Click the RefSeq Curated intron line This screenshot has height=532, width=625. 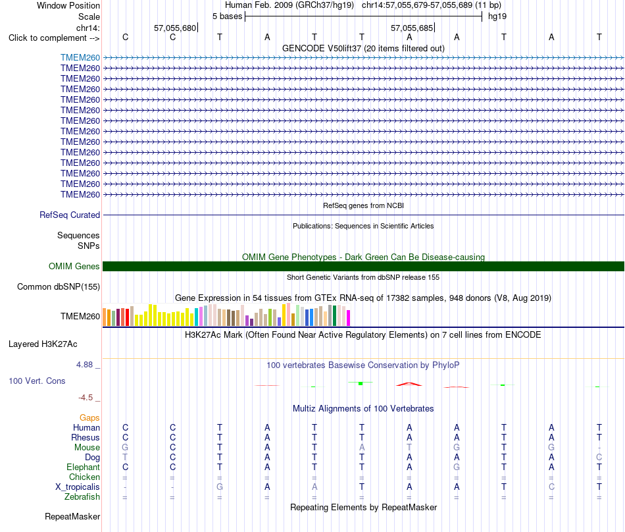coord(363,215)
